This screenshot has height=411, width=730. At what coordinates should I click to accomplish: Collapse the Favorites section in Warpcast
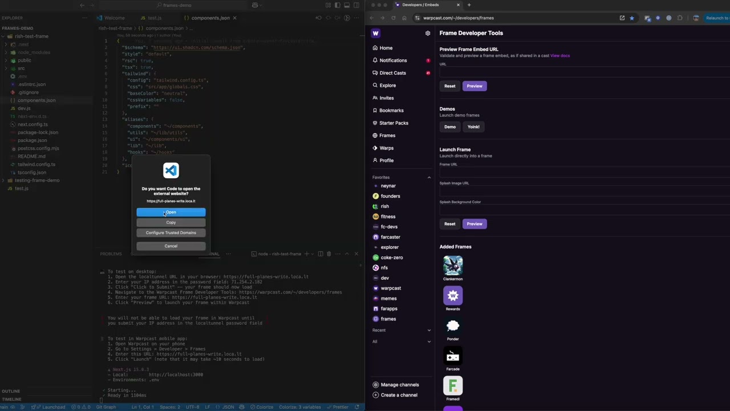[x=429, y=177]
